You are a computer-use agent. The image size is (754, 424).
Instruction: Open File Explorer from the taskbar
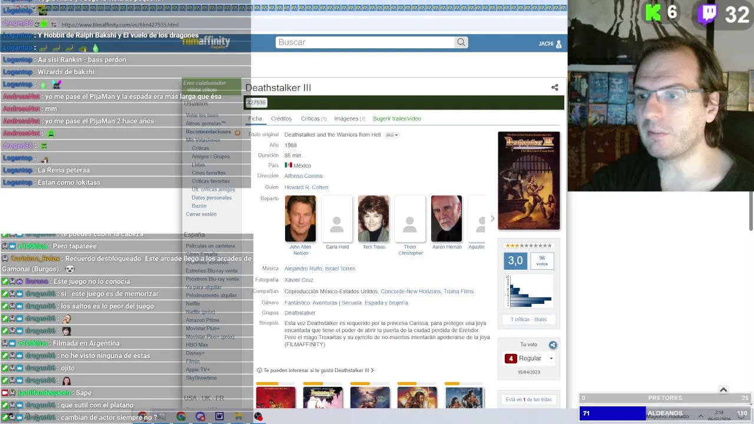[x=239, y=416]
